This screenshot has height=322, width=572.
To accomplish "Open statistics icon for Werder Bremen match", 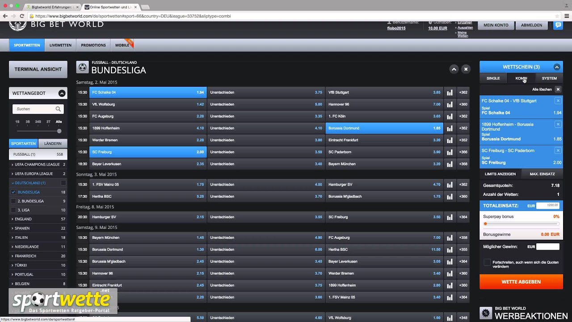I will coord(450,140).
